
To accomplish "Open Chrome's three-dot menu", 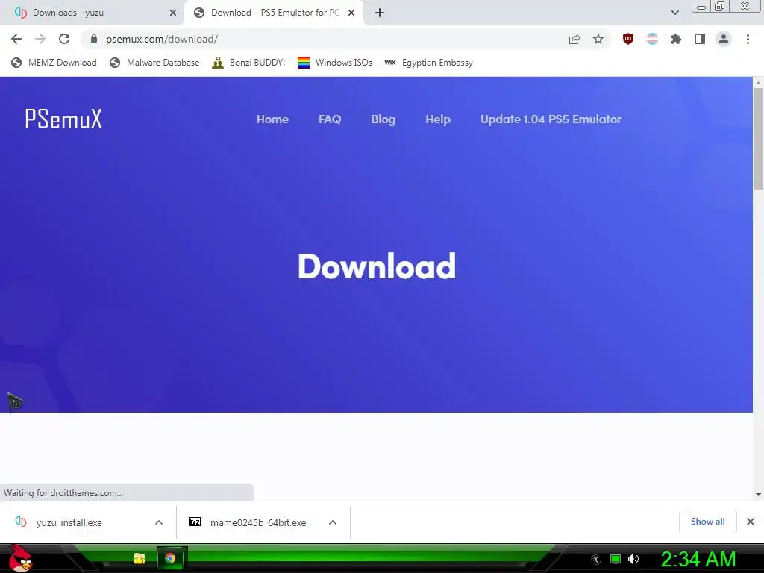I will coord(748,39).
